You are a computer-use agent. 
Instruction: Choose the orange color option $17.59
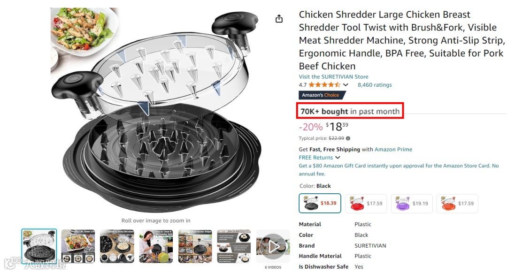[x=457, y=203]
